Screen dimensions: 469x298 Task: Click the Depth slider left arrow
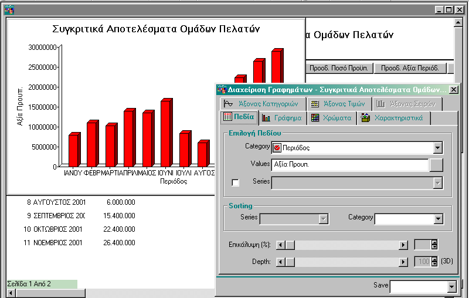pos(280,262)
